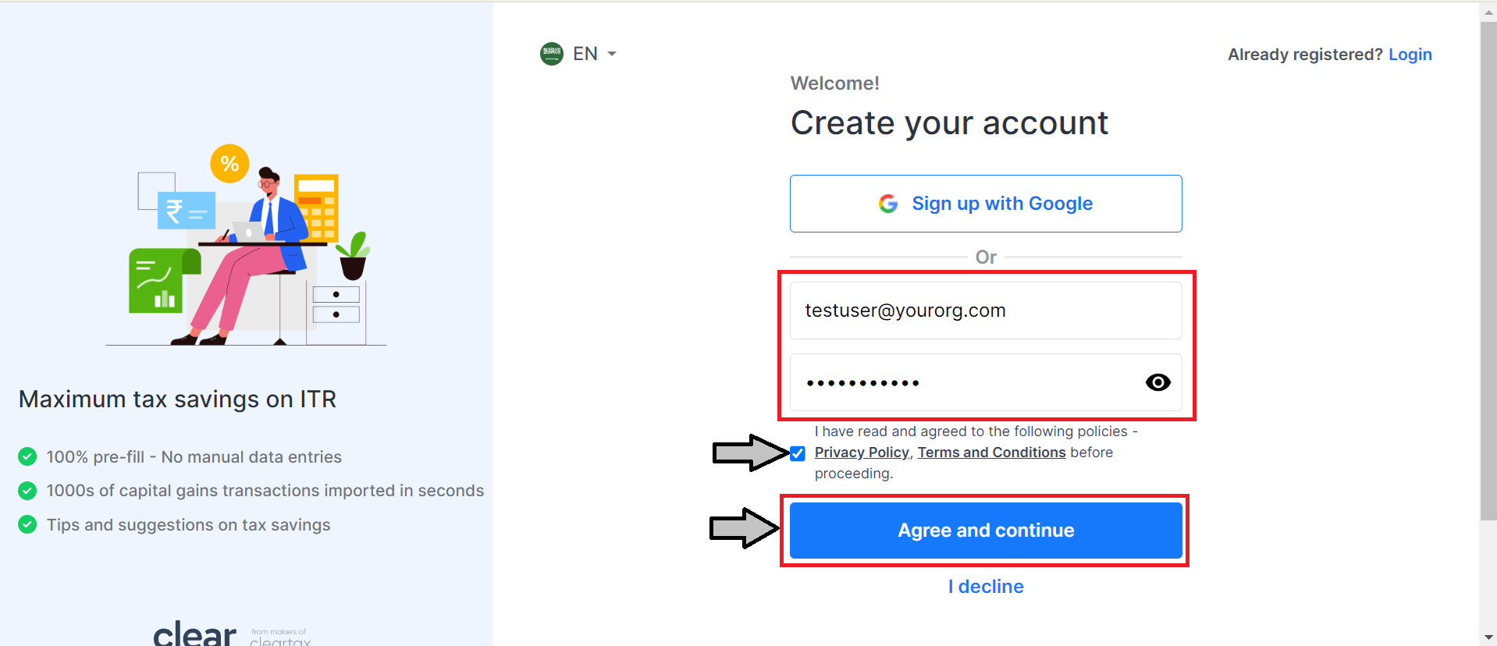The height and width of the screenshot is (646, 1497).
Task: Click the green flag language icon
Action: (x=552, y=54)
